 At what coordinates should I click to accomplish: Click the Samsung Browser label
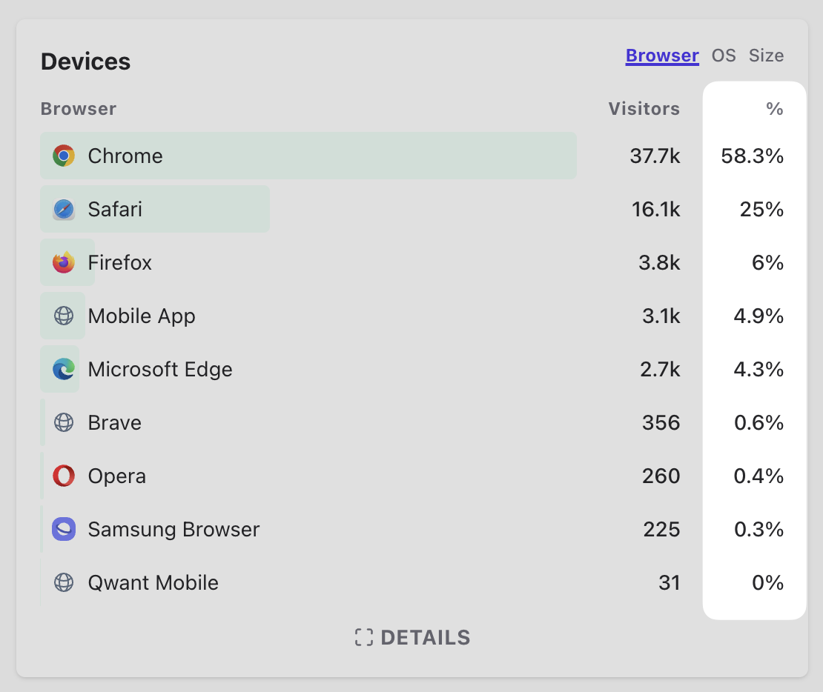(173, 529)
